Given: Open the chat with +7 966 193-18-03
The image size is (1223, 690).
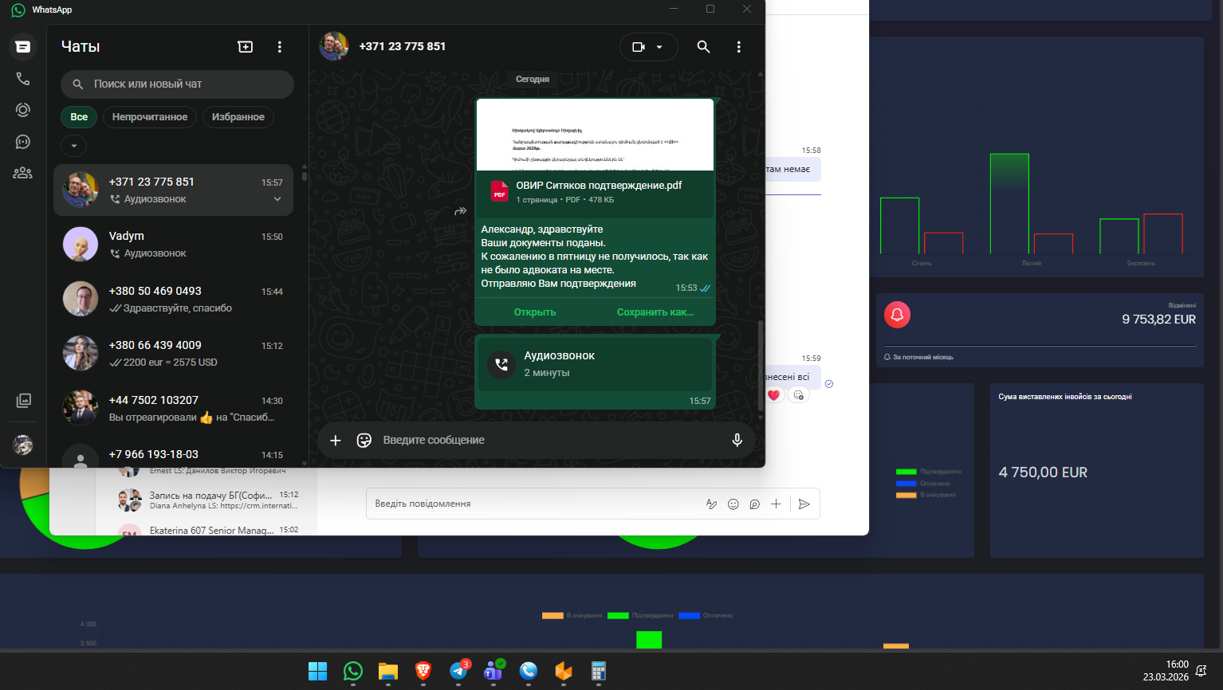Looking at the screenshot, I should point(173,453).
